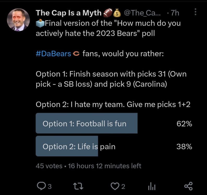Screen dimensions: 207x195
Task: Tap the 45 votes count text
Action: pos(49,166)
